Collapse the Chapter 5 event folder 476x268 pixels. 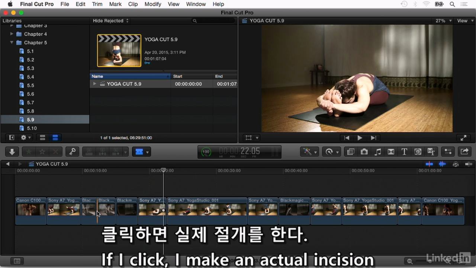(12, 42)
